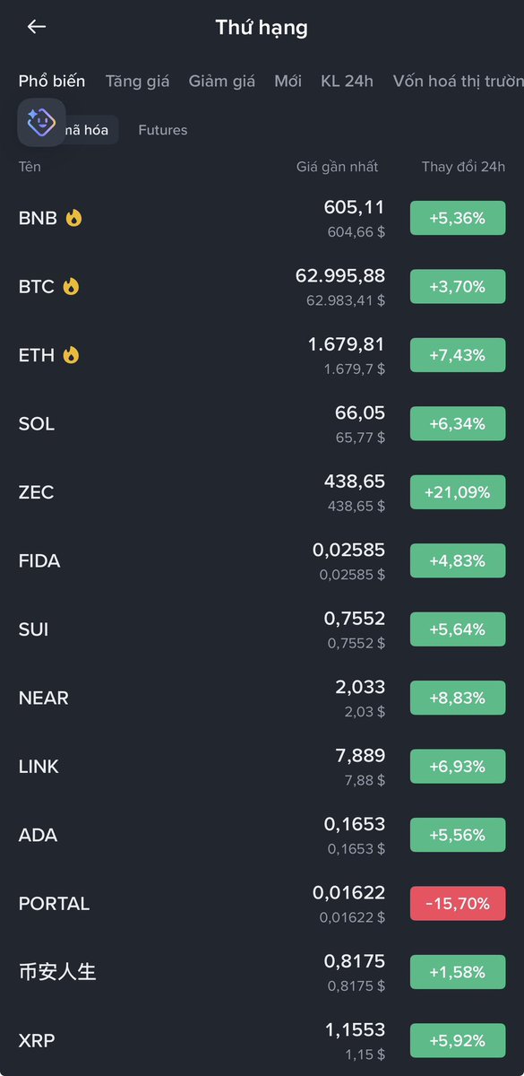
Task: Tap XRP's +5,92% change button
Action: click(458, 1041)
